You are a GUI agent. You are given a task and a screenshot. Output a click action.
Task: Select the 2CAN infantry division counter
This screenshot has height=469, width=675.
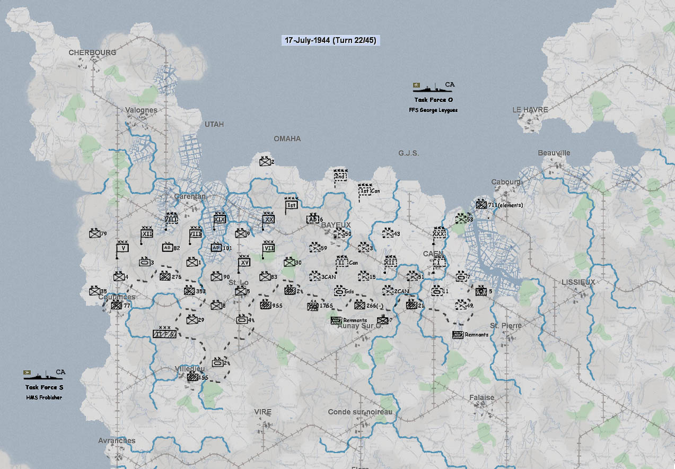[388, 291]
